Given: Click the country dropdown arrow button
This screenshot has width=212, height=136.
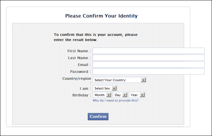Looking at the screenshot, I should [x=143, y=80].
